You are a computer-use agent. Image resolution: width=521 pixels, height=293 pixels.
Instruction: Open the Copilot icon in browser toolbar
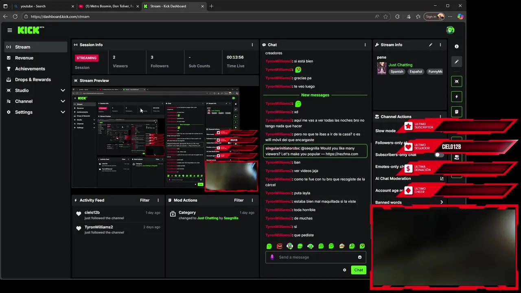(x=460, y=17)
